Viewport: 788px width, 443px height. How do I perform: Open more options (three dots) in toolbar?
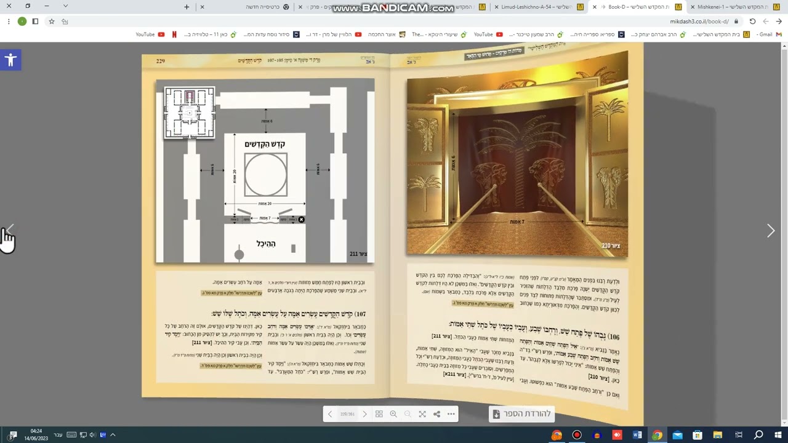(x=451, y=414)
